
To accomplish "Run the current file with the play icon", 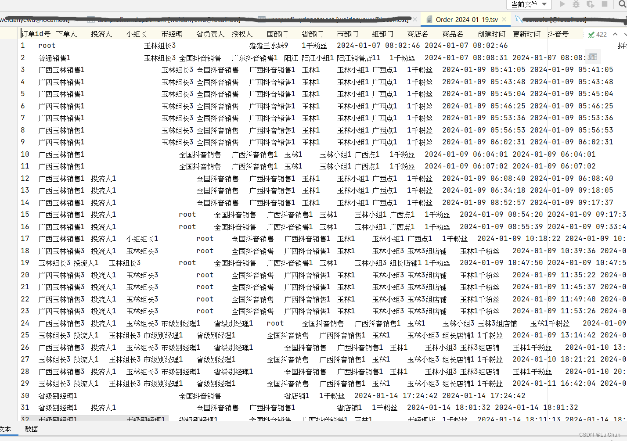I will coord(563,5).
